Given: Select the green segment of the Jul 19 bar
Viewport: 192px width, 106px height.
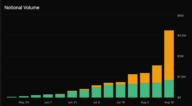Looking at the screenshot, I should [121, 91].
